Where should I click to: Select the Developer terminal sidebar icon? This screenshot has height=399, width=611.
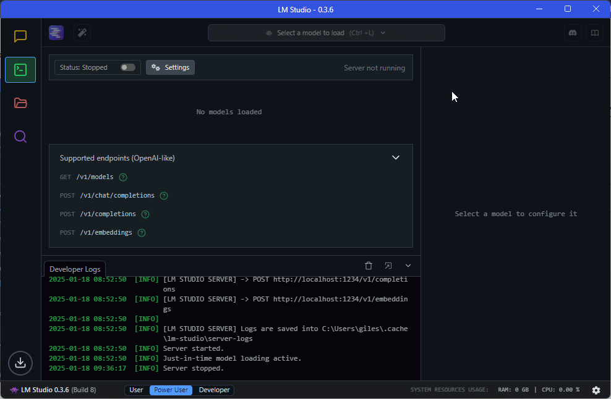point(20,70)
